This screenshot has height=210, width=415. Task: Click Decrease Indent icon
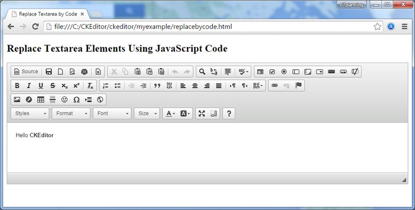click(x=131, y=86)
